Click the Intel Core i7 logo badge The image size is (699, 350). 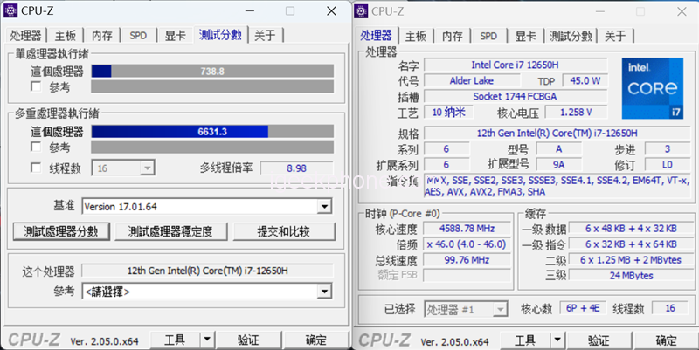click(x=651, y=89)
